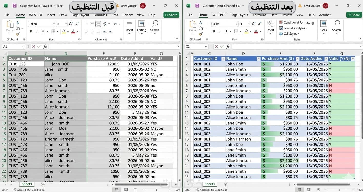Decrease font size in the Raw window
This screenshot has width=363, height=192.
tap(77, 24)
